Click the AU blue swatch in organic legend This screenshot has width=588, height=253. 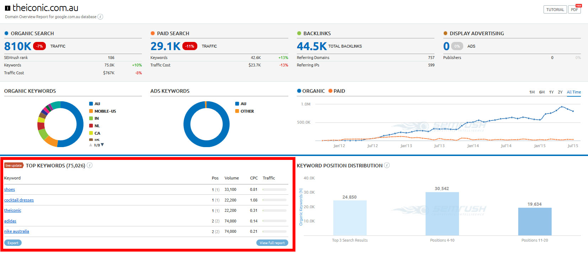click(x=91, y=104)
